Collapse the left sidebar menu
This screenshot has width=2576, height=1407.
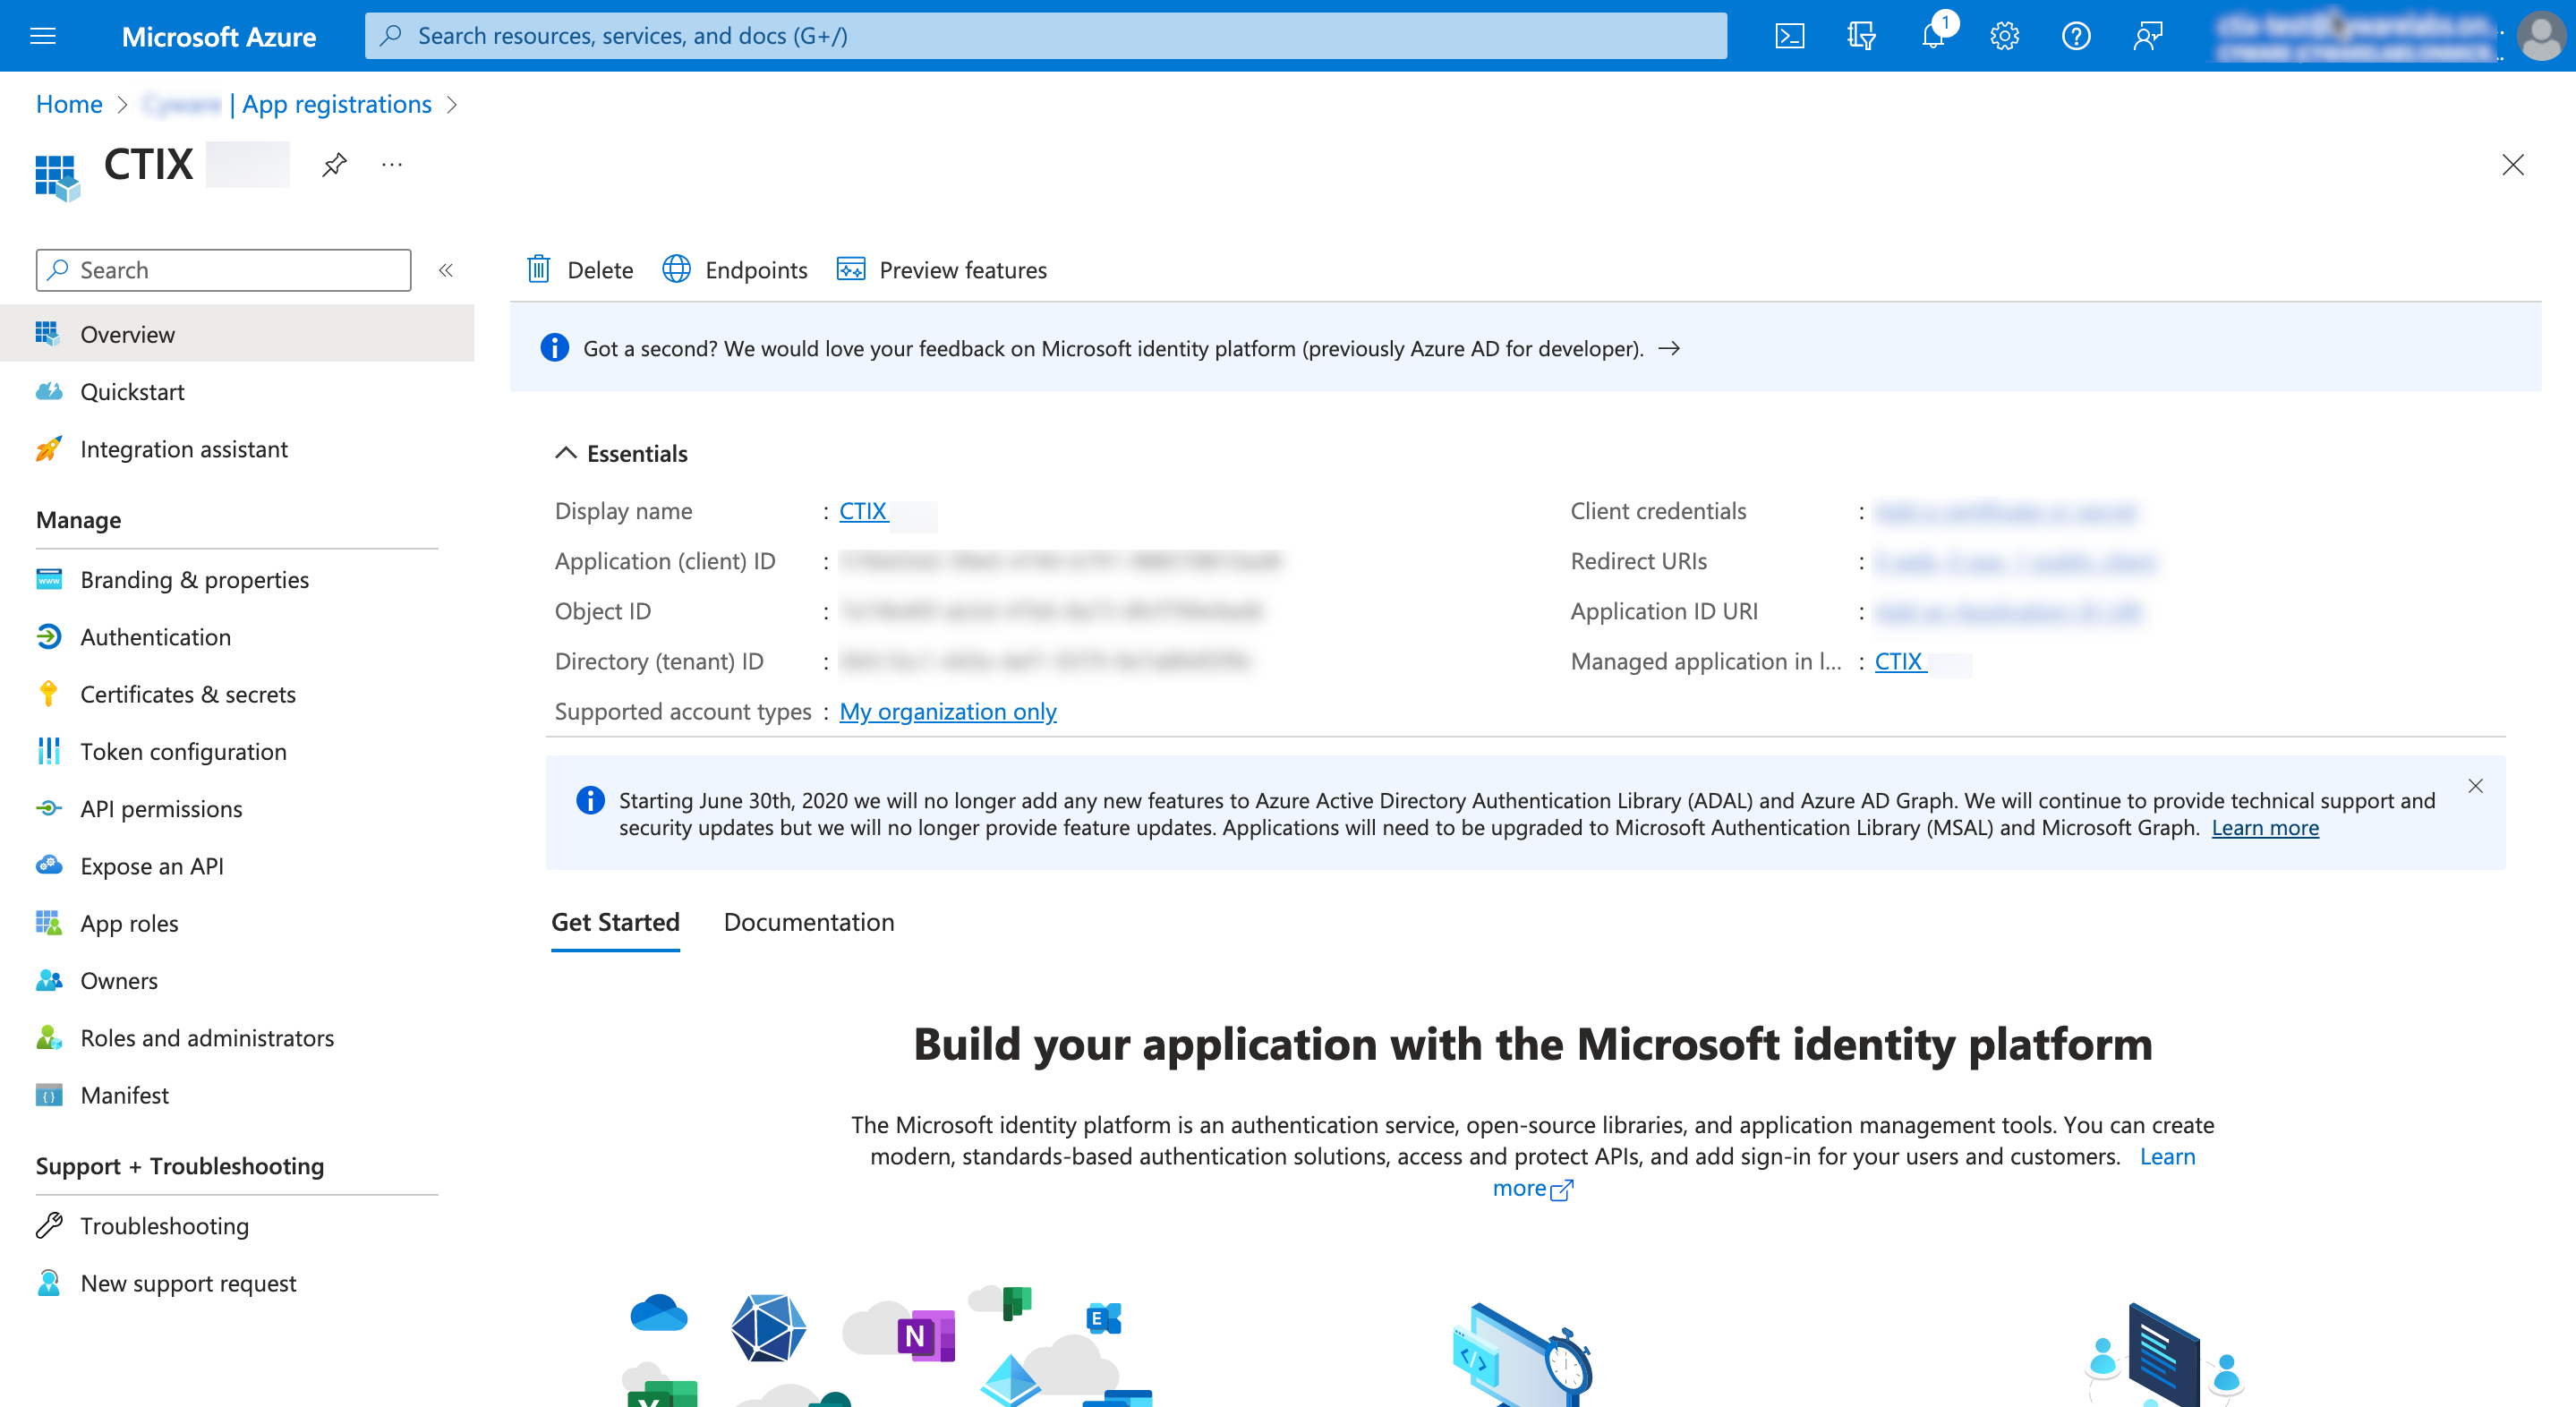[x=446, y=270]
